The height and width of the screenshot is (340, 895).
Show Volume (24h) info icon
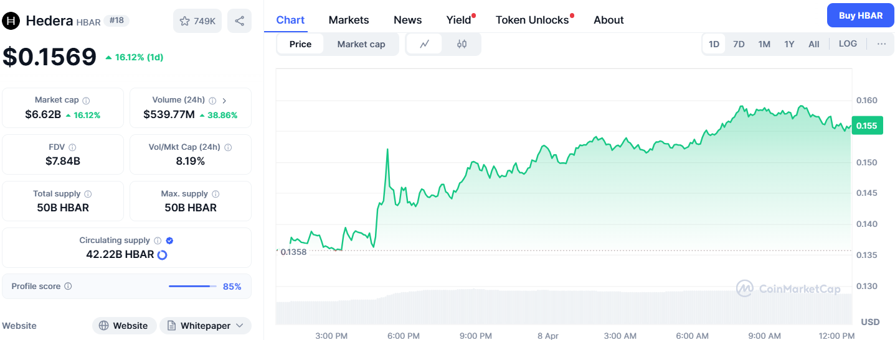(x=212, y=100)
